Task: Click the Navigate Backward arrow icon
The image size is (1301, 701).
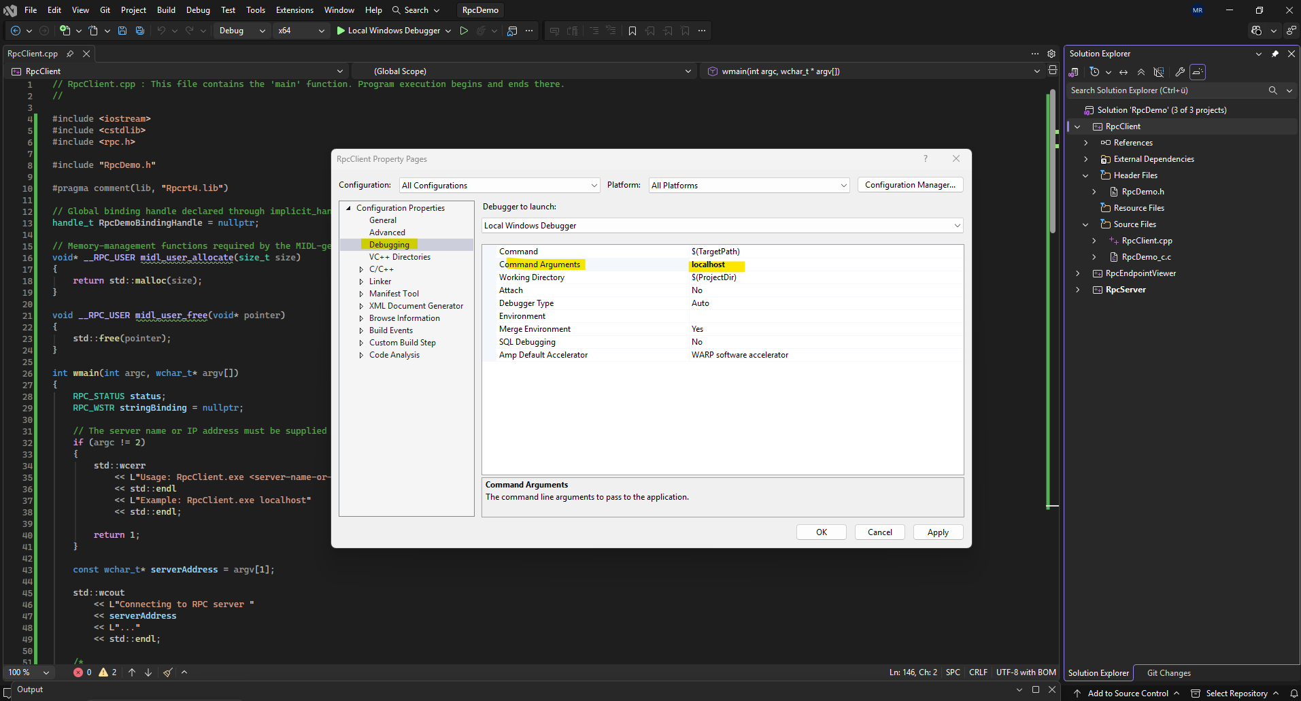Action: click(15, 31)
